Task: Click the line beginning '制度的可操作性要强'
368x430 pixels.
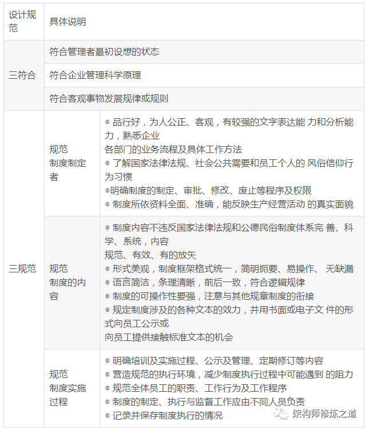Action: click(209, 296)
